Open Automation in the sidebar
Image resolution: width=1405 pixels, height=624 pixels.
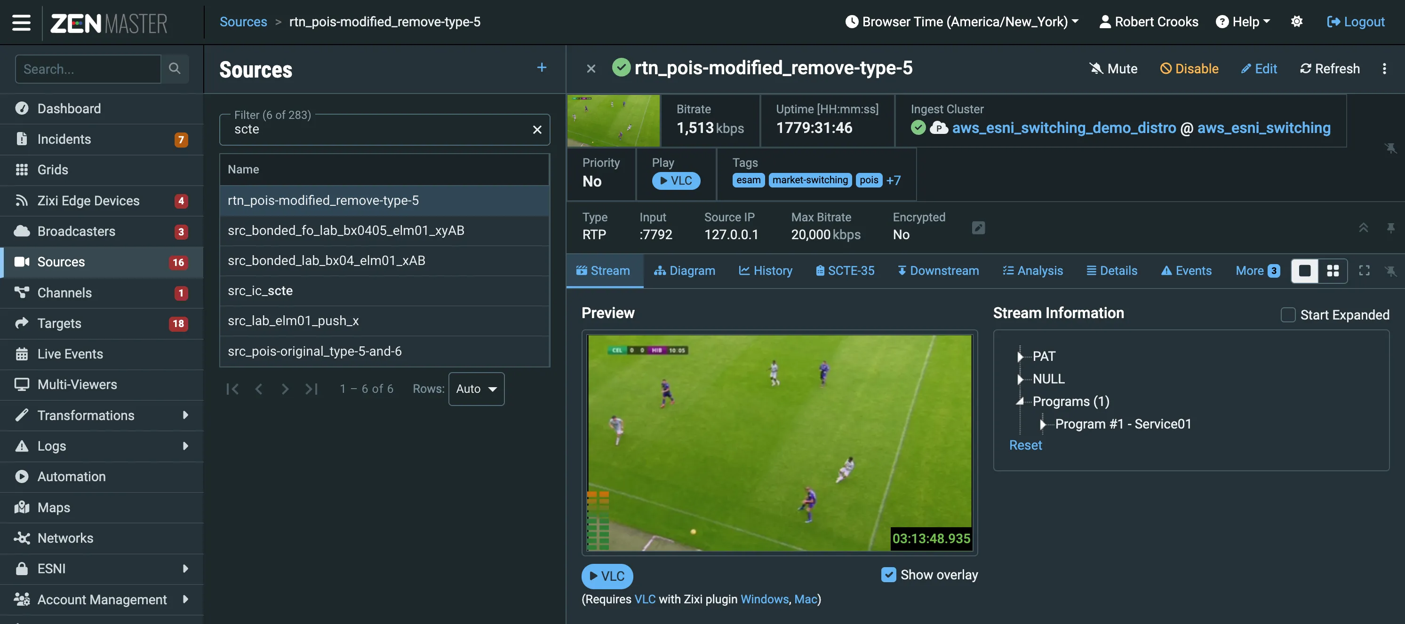click(102, 476)
